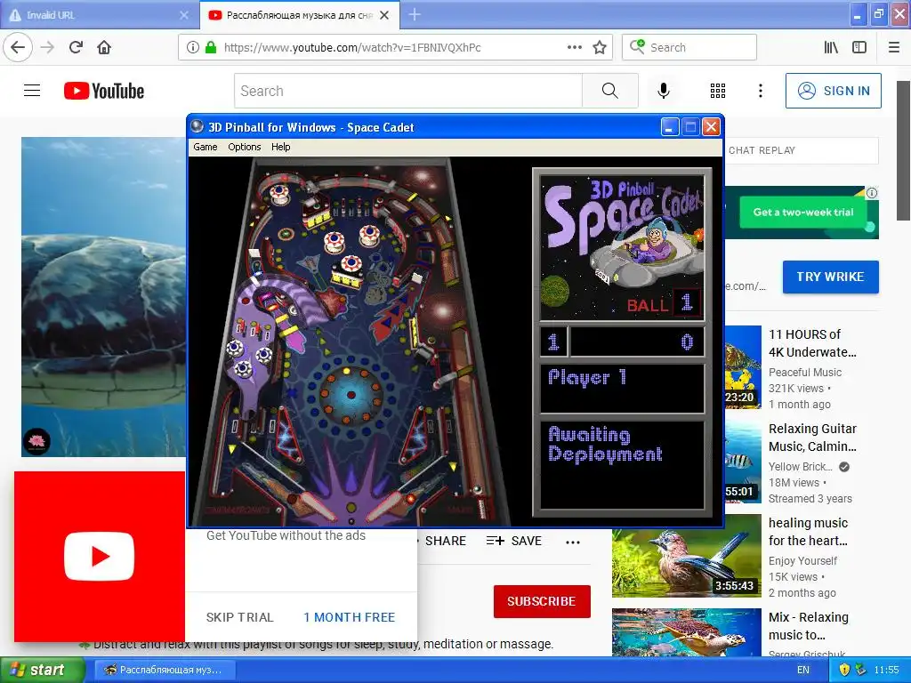
Task: Click the SIGN IN button
Action: (833, 91)
